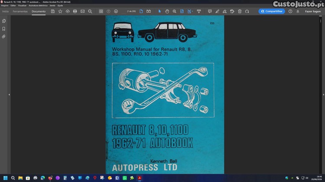Save the document with the floppy disk icon
This screenshot has width=325, height=182.
53,11
